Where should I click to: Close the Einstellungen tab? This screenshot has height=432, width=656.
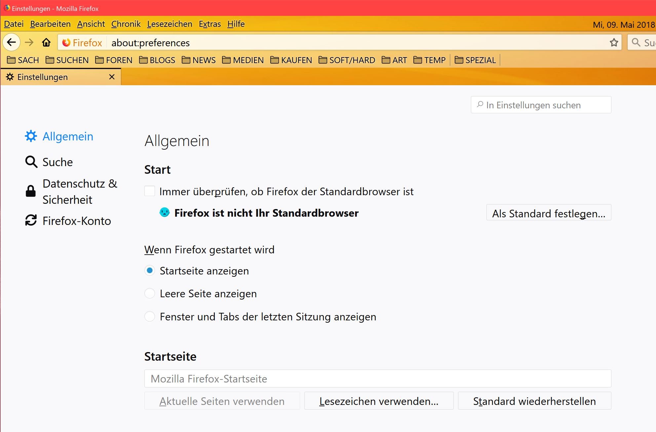[x=112, y=77]
